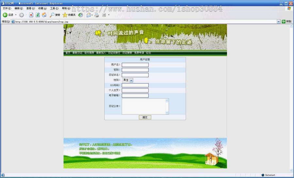Image resolution: width=294 pixels, height=178 pixels.
Task: Click the 电子邮箱 input field
Action: coord(135,96)
